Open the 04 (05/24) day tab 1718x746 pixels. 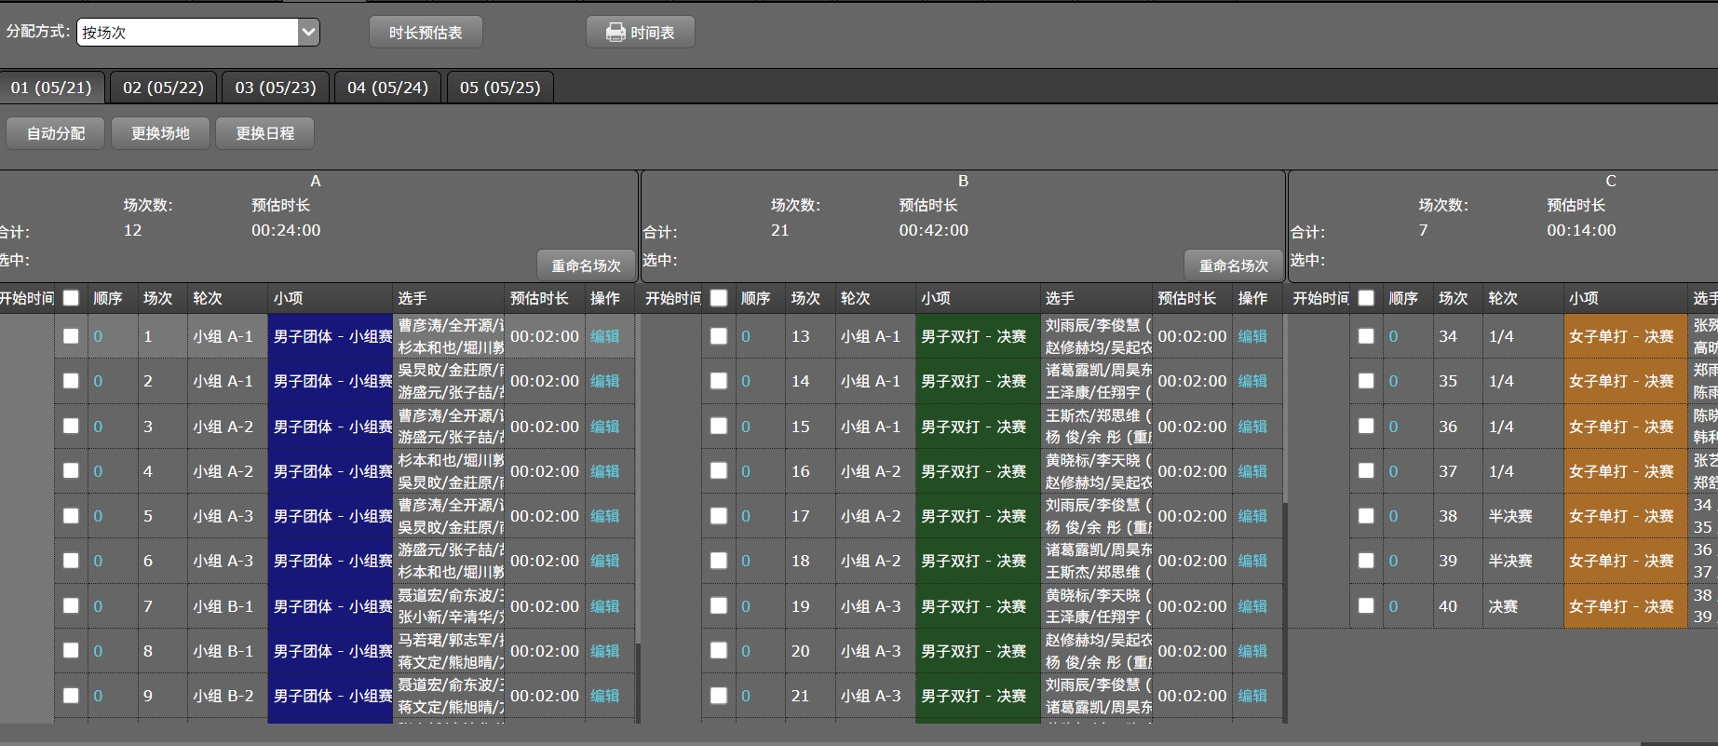click(387, 88)
